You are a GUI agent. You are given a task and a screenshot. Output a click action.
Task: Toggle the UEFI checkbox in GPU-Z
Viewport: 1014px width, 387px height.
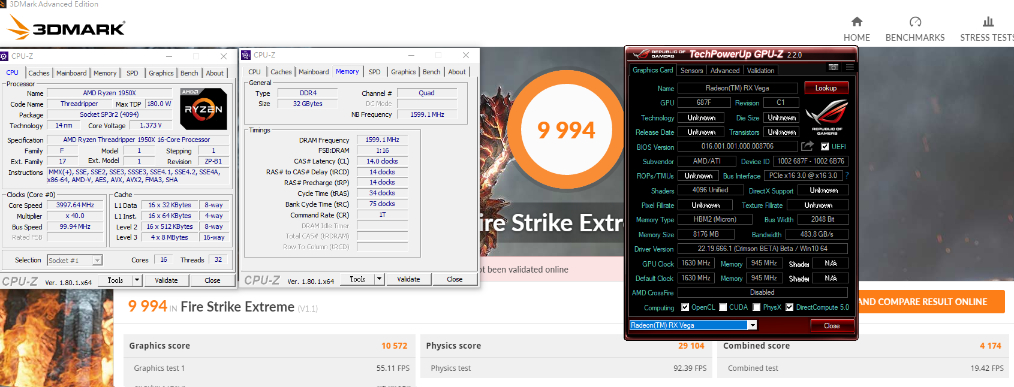point(825,147)
